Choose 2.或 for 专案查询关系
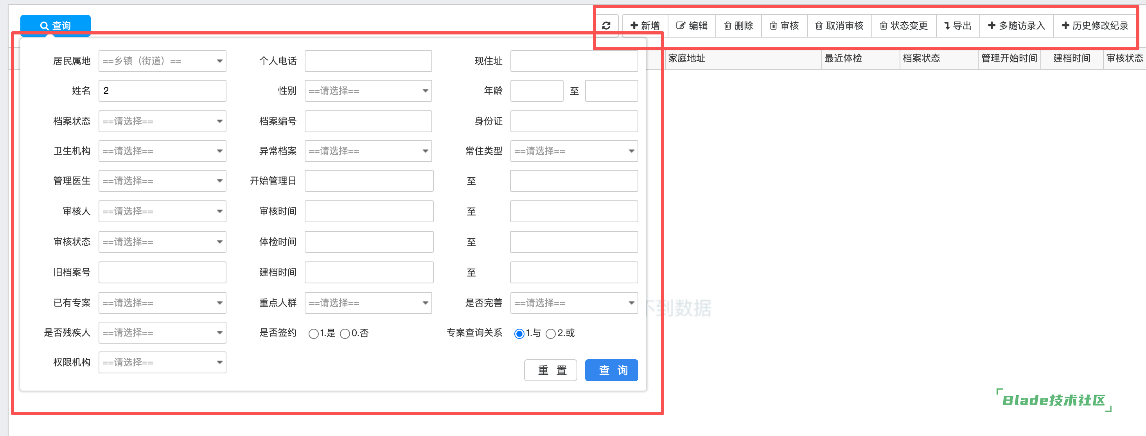This screenshot has height=436, width=1146. (550, 333)
